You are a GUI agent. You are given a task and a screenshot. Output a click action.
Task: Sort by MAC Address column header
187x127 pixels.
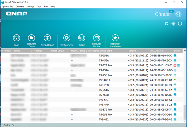pyautogui.click(x=157, y=51)
